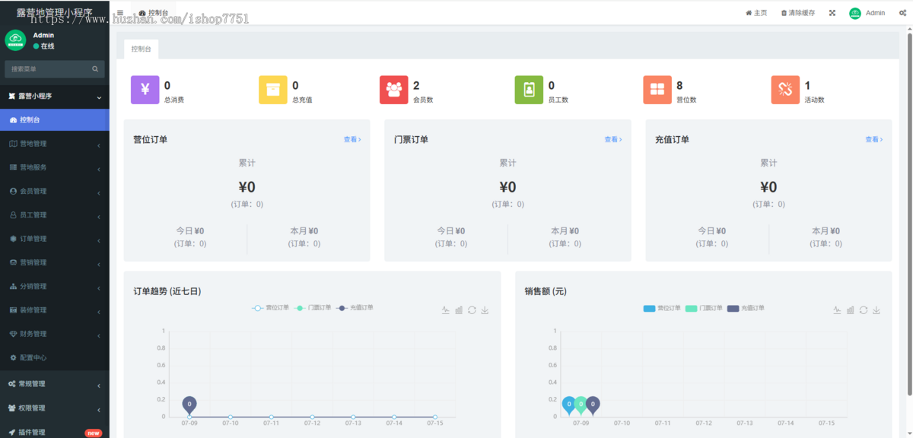Click the 会员管理 user icon in sidebar
The image size is (913, 438).
pyautogui.click(x=12, y=191)
